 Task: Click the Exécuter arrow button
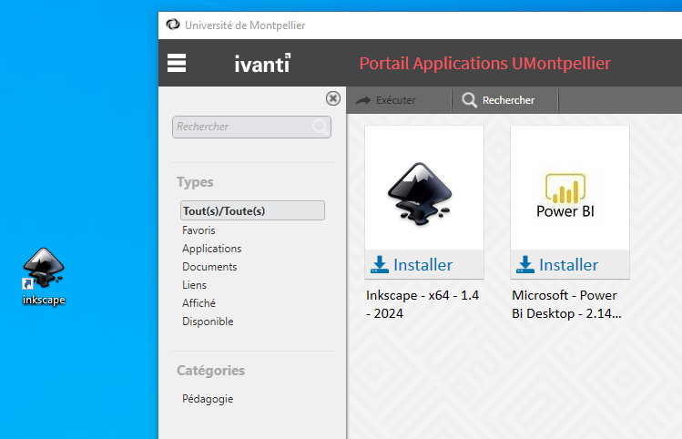click(386, 100)
